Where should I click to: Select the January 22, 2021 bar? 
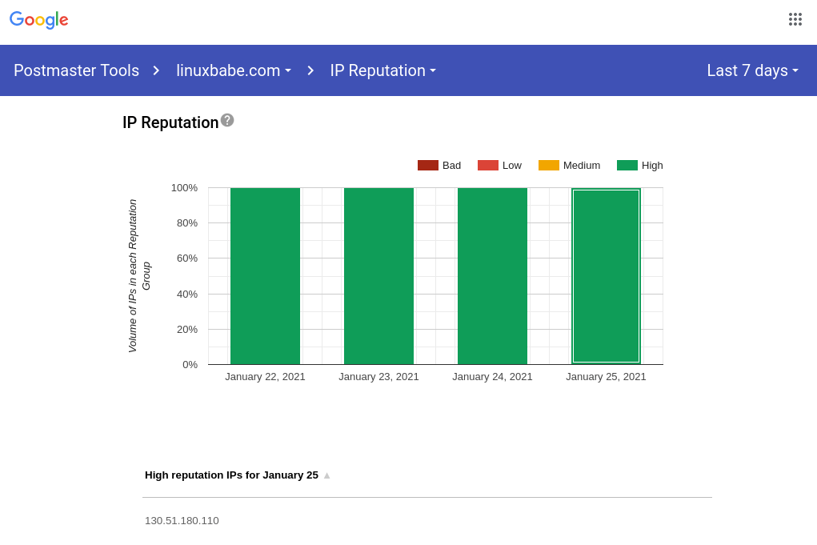pos(265,276)
